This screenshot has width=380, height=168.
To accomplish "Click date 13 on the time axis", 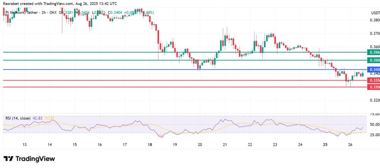I will point(24,145).
